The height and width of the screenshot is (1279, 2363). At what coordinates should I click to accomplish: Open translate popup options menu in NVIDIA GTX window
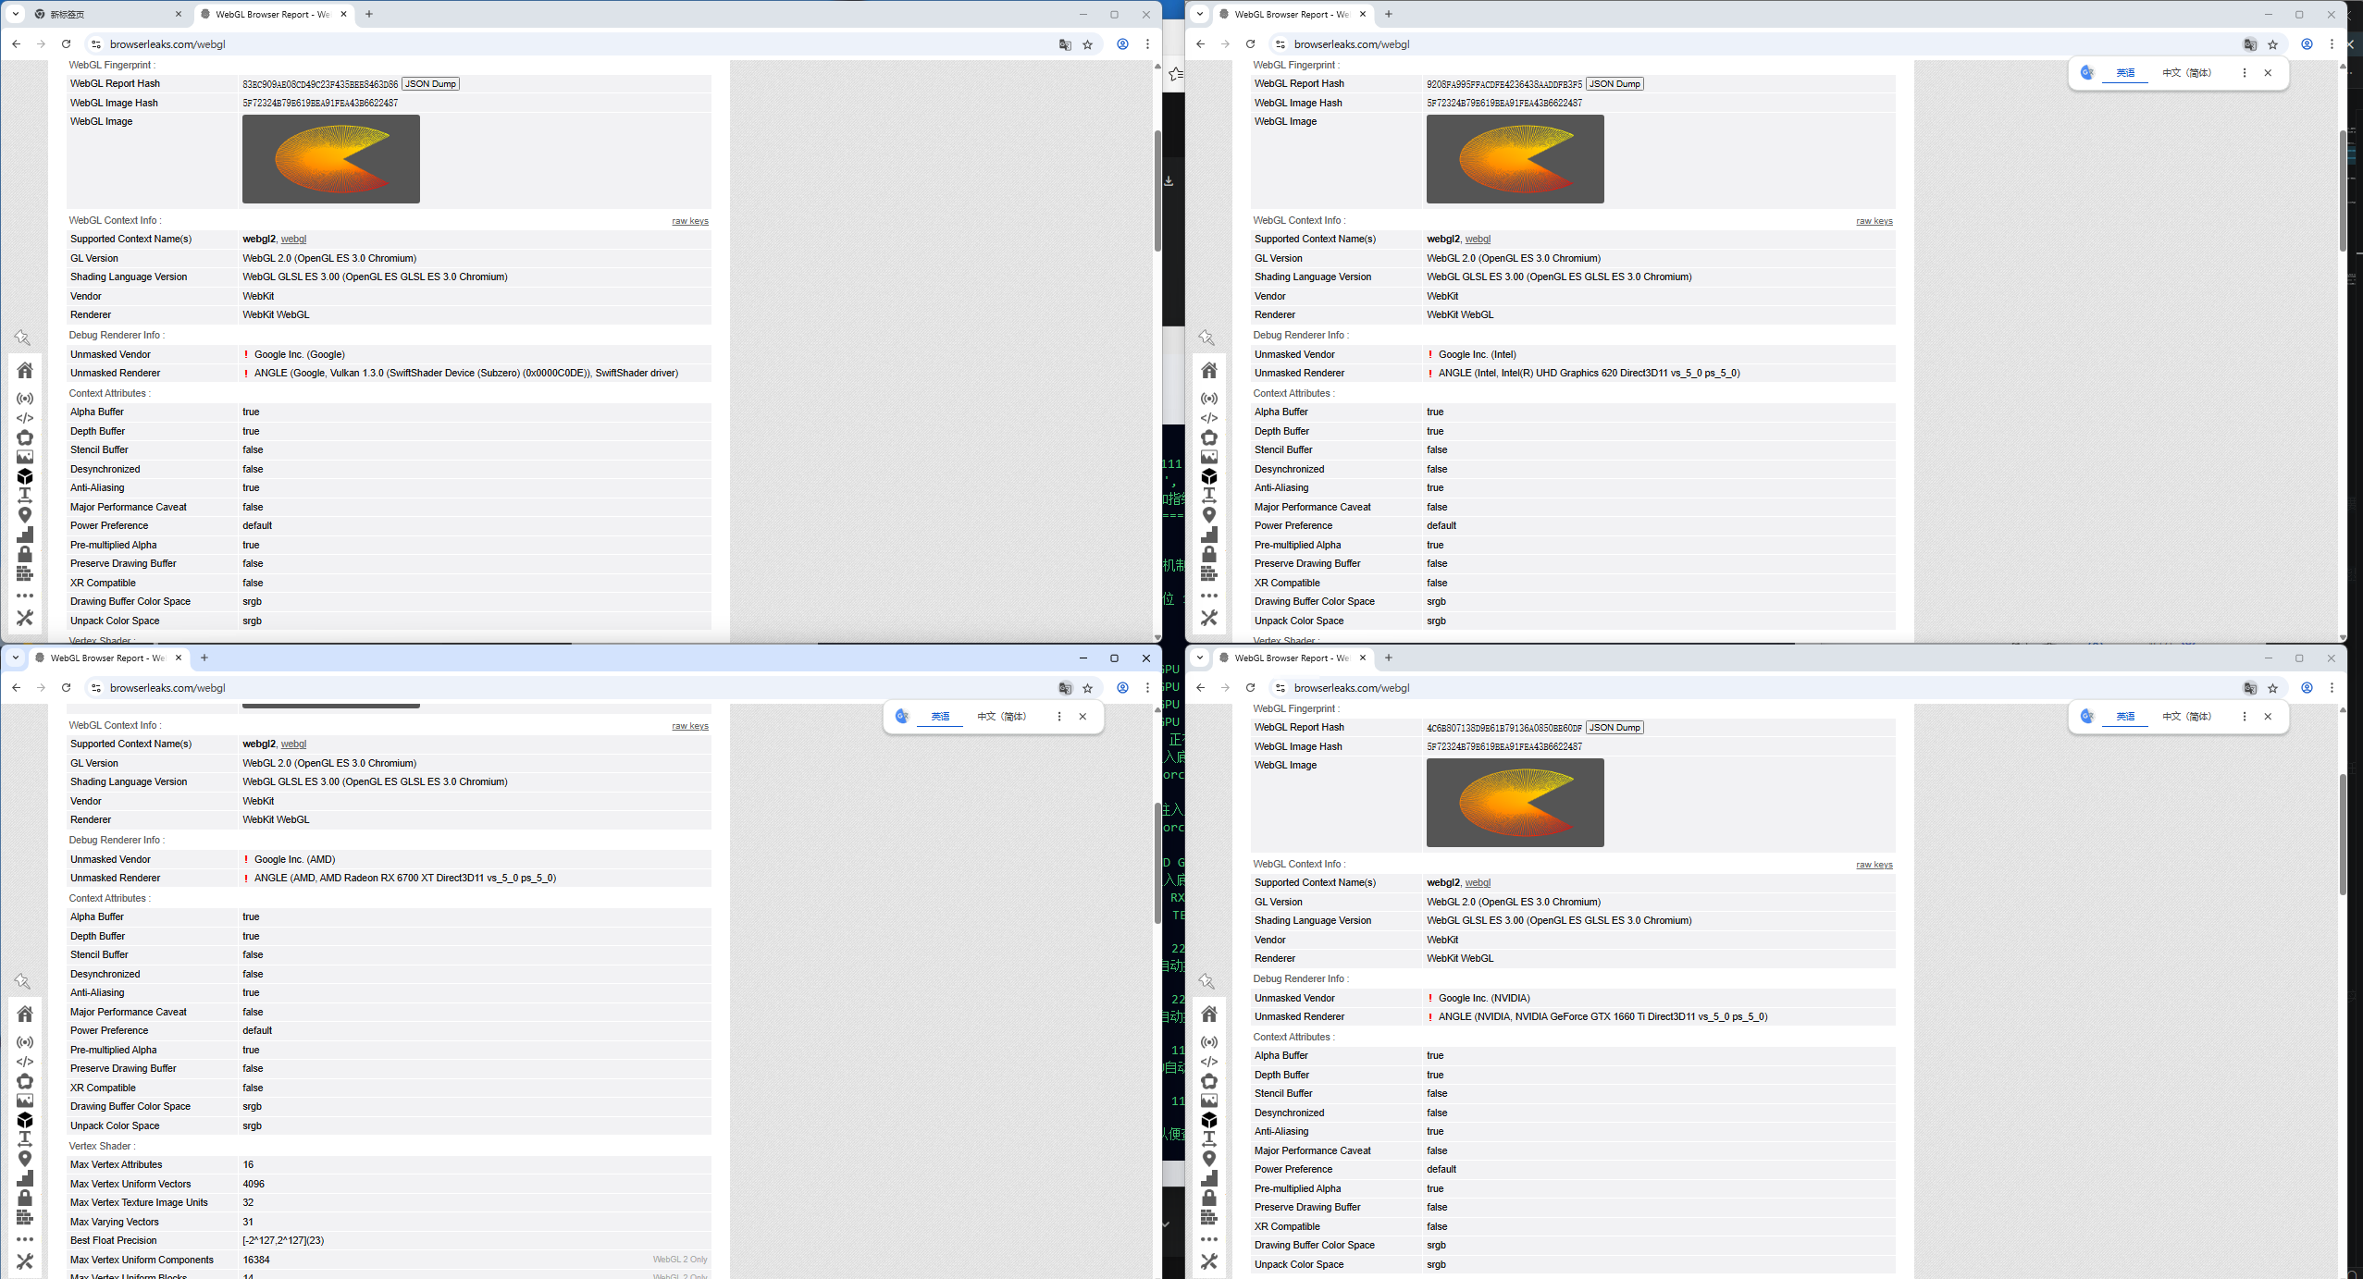[2244, 717]
